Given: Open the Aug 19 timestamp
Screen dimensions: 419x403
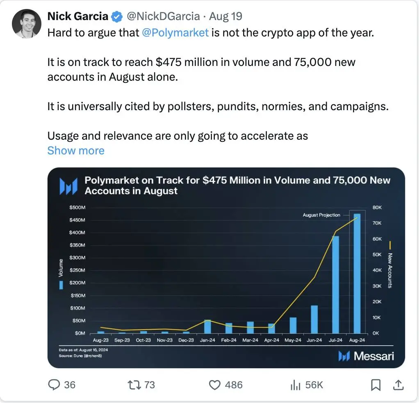Looking at the screenshot, I should tap(225, 16).
